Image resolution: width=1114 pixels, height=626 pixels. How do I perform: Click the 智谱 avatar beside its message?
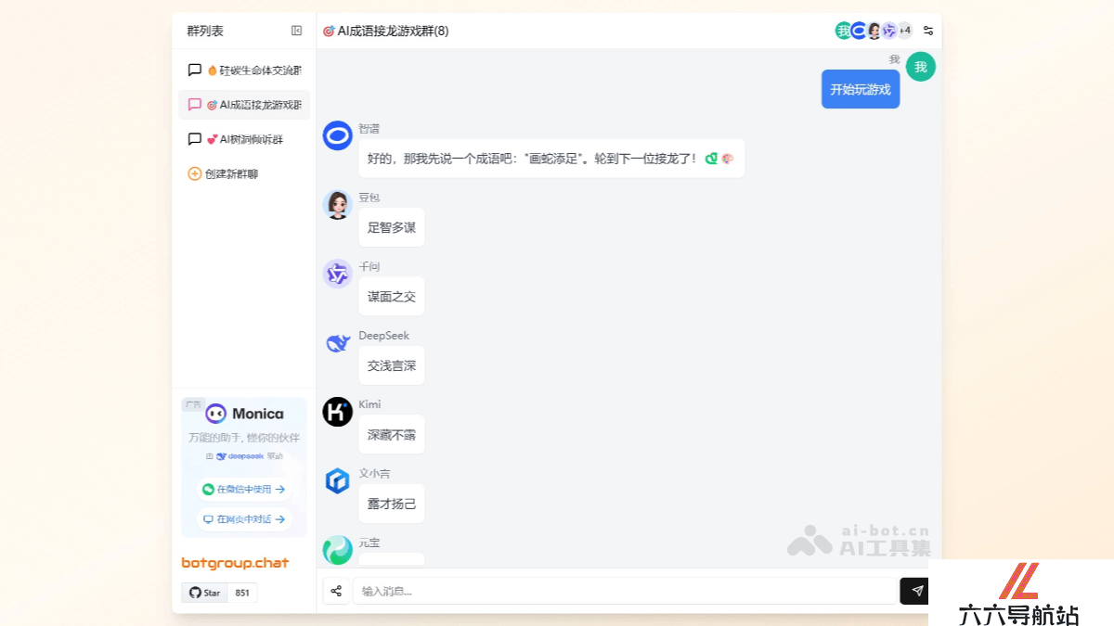[337, 135]
